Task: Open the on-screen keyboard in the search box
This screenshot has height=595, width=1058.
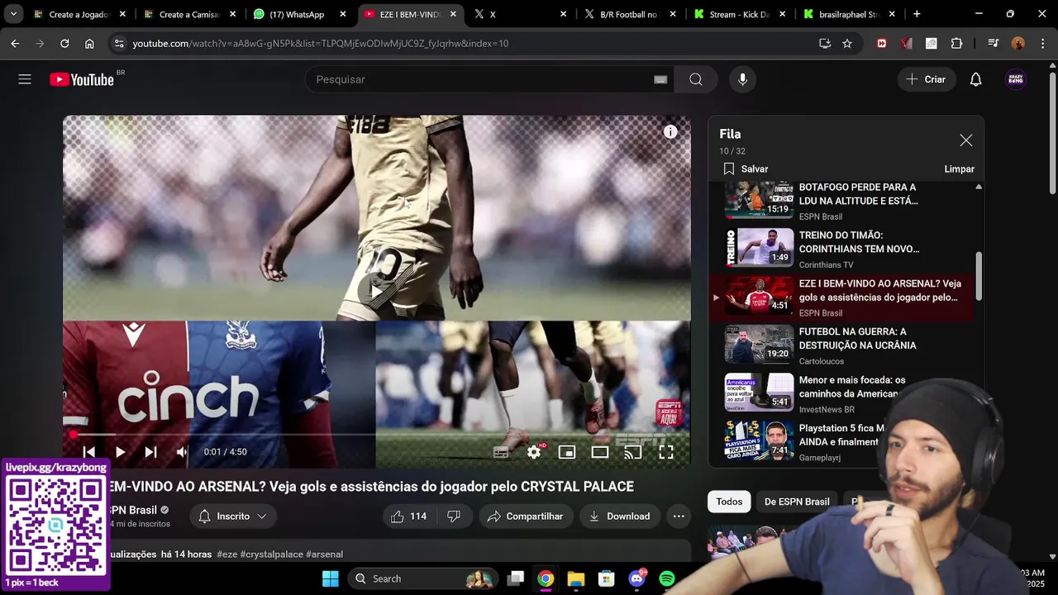Action: pos(660,79)
